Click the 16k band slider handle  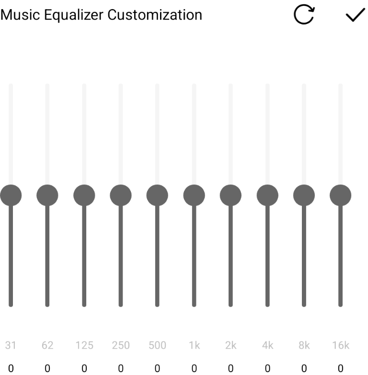(x=341, y=195)
